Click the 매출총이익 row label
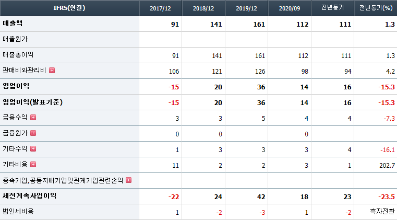This screenshot has height=220, width=397. (18, 55)
